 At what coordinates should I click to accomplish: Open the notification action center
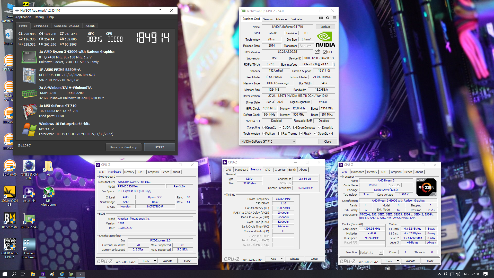click(486, 274)
